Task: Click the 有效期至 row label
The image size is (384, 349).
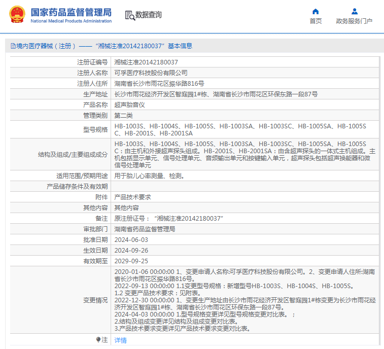Action: tap(95, 261)
